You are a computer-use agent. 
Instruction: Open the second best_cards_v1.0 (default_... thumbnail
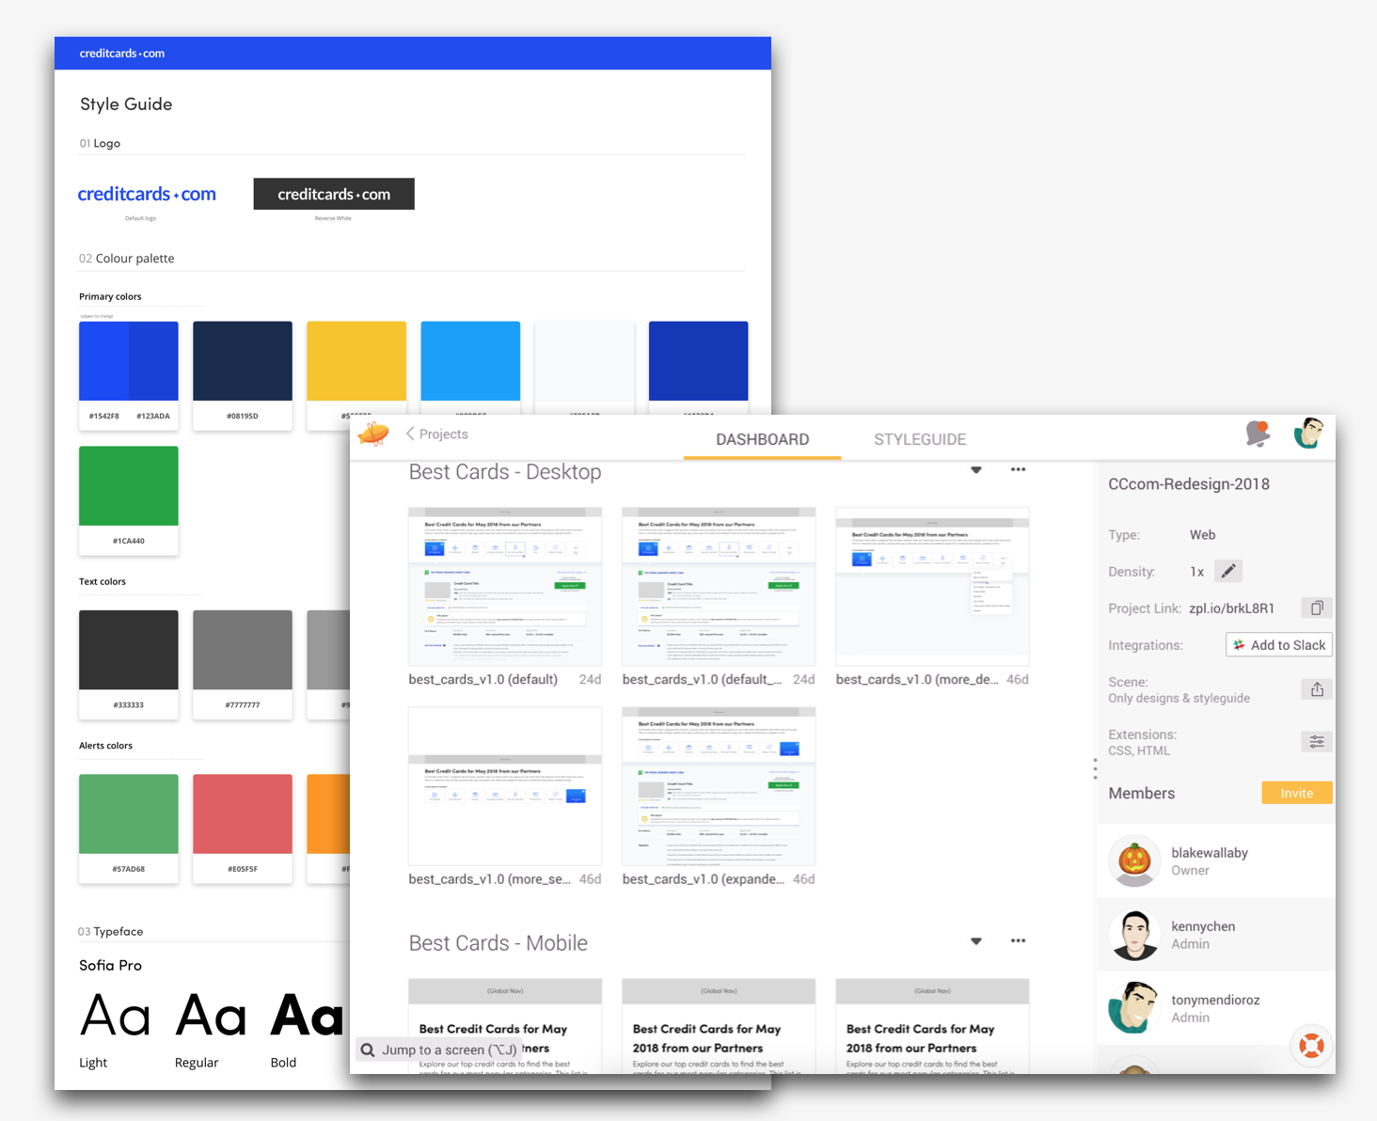(719, 587)
